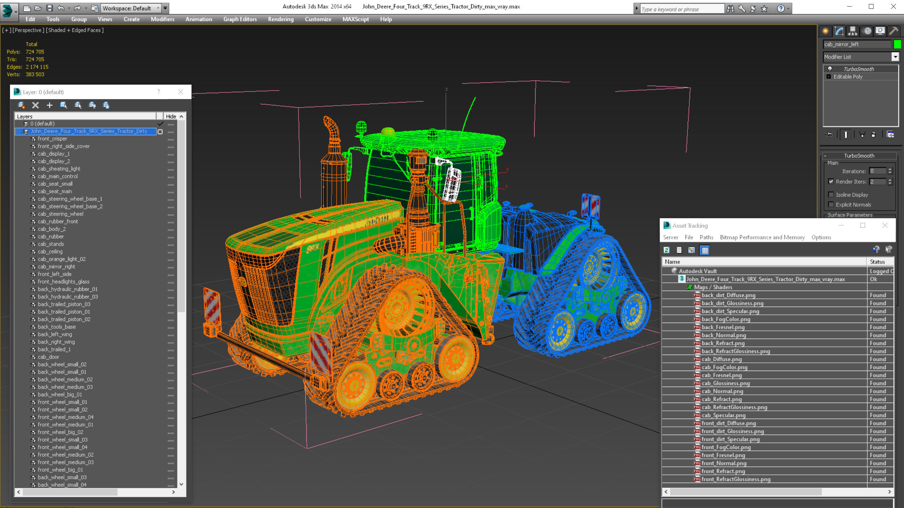This screenshot has width=904, height=508.
Task: Click object name field cab_mirror_left
Action: [x=857, y=44]
